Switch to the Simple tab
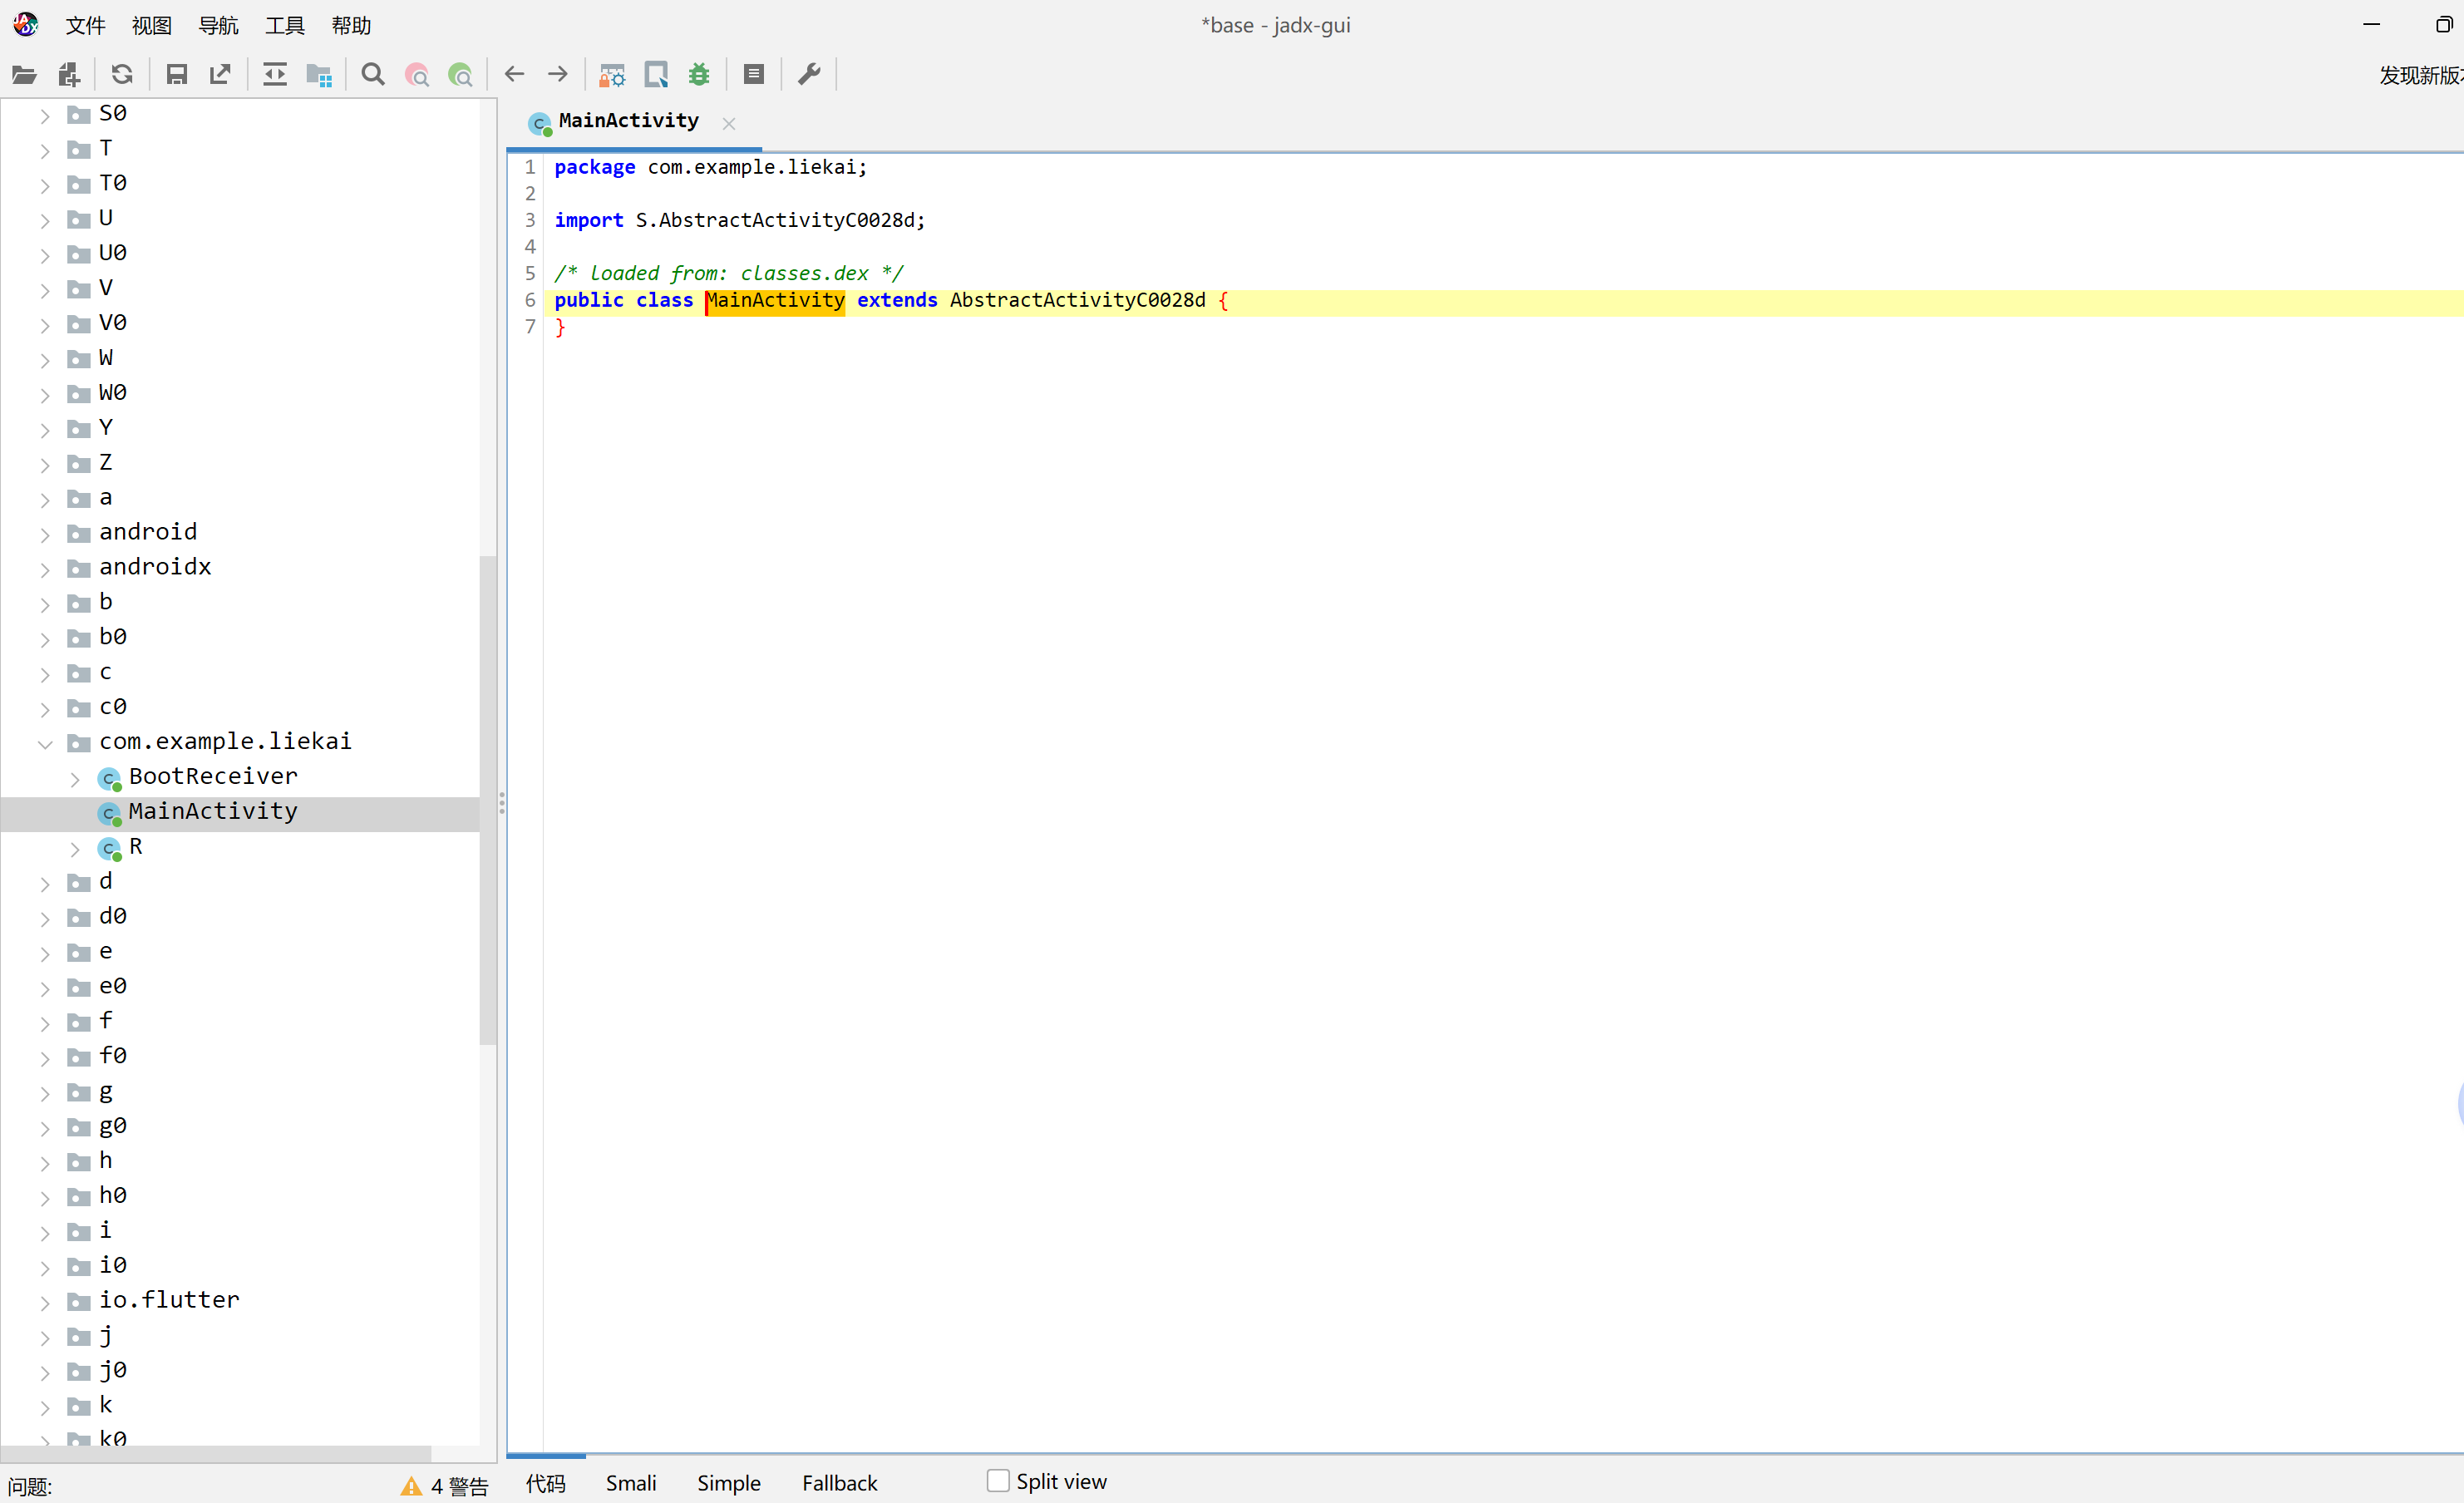 tap(729, 1483)
